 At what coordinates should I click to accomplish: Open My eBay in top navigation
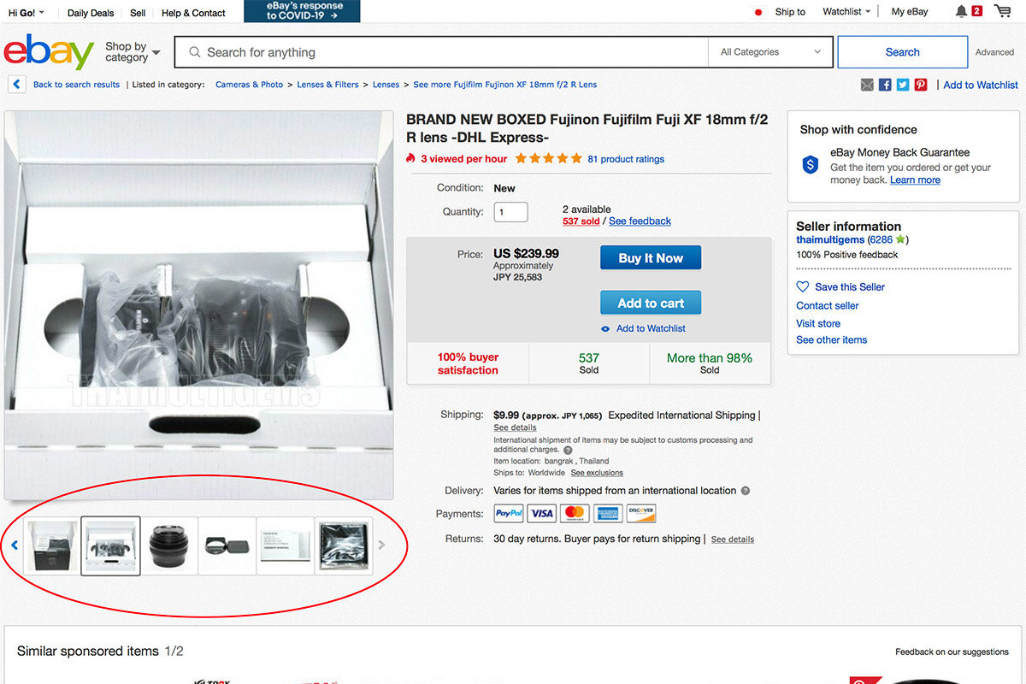[910, 12]
